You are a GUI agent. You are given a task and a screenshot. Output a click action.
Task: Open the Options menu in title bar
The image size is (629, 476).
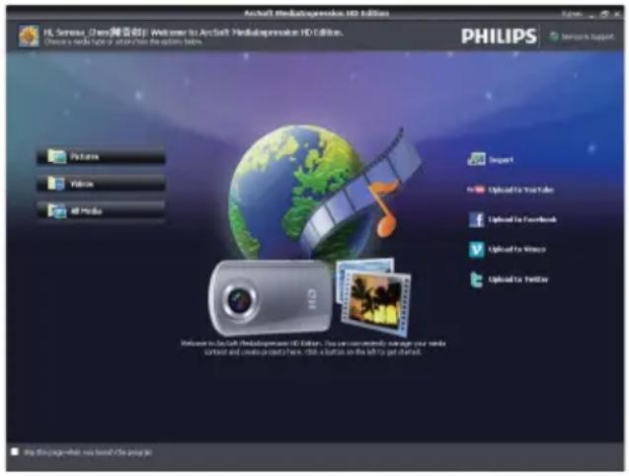[571, 14]
